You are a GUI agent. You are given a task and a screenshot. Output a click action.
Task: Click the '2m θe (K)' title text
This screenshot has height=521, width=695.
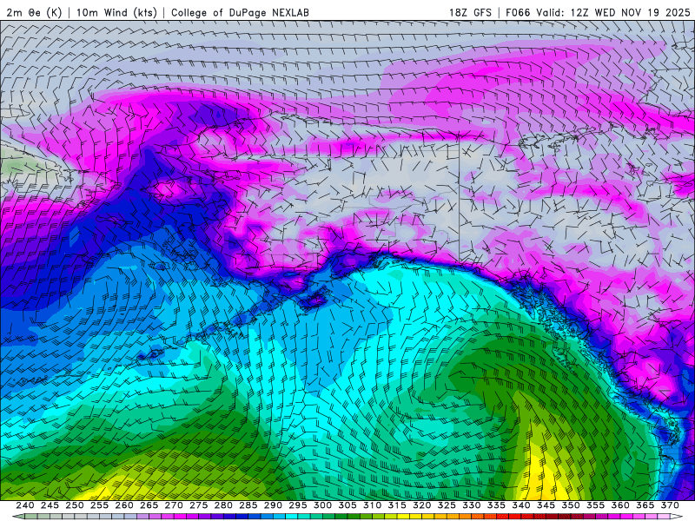click(x=34, y=12)
